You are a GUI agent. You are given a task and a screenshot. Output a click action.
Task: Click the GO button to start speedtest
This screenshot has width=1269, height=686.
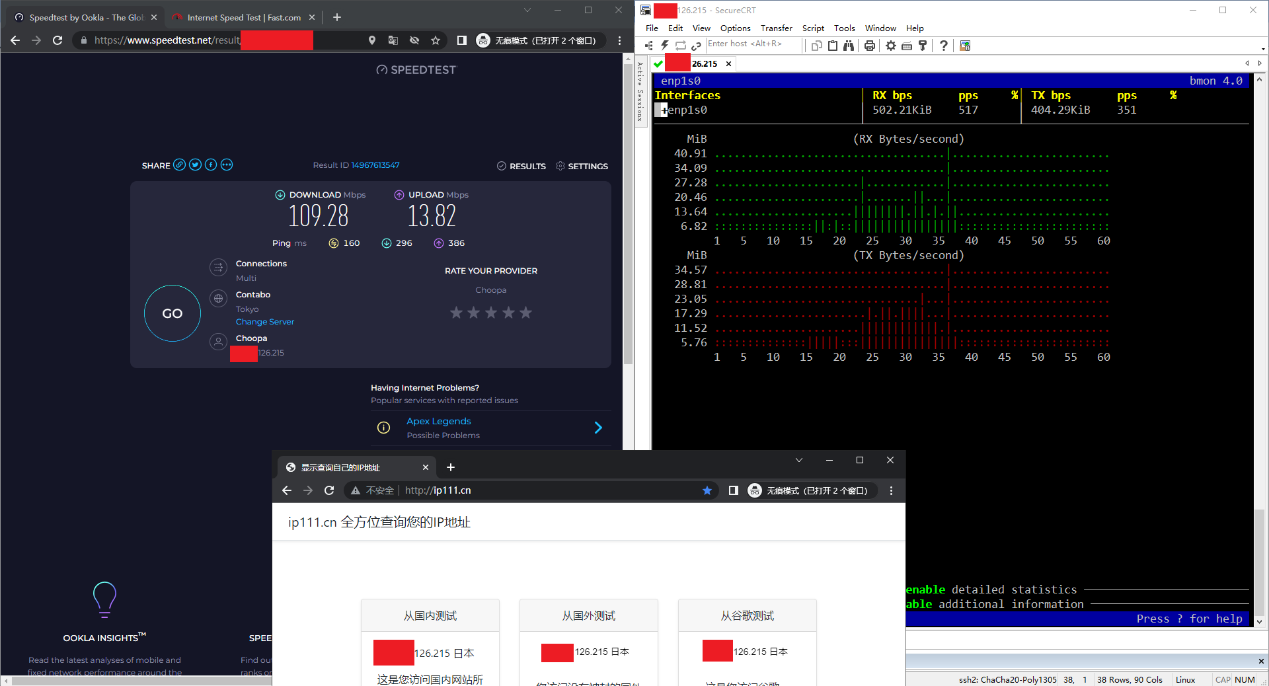click(173, 313)
